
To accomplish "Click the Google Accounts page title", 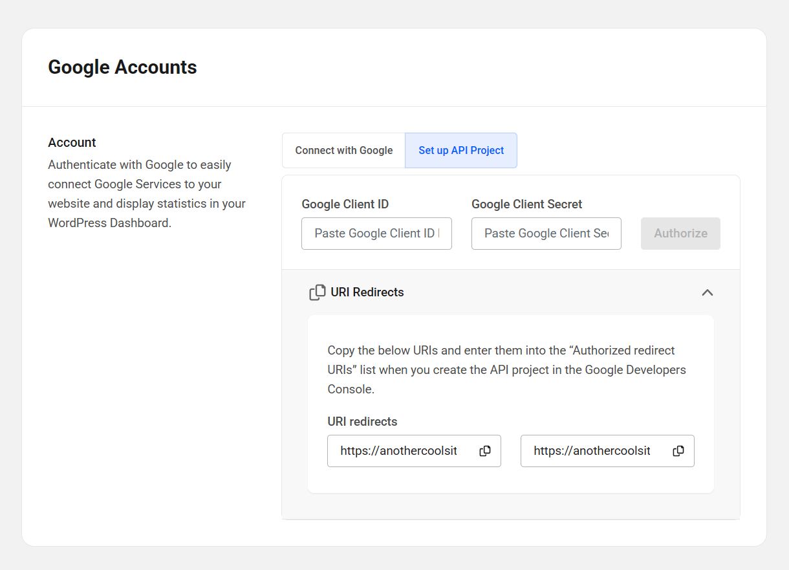I will 122,67.
